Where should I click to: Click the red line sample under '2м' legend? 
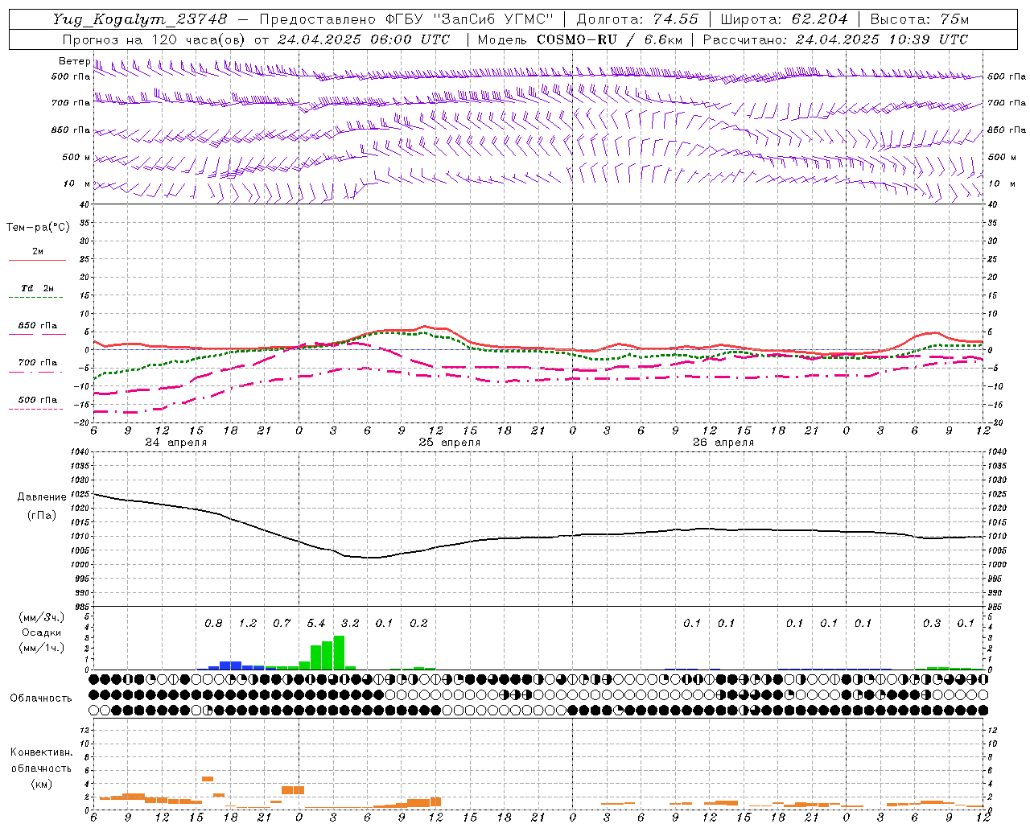pyautogui.click(x=37, y=260)
